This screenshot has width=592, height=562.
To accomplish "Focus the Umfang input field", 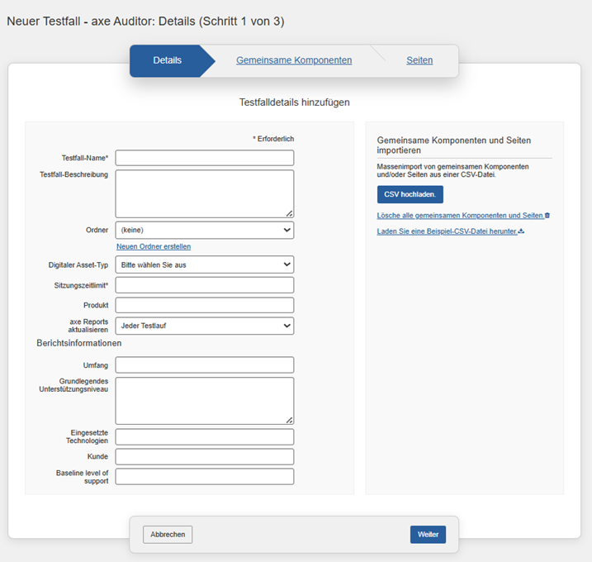I will pos(205,364).
